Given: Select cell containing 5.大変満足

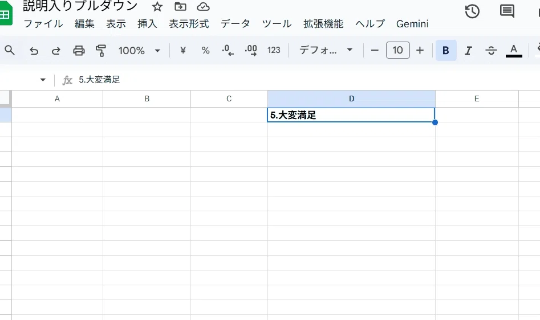Looking at the screenshot, I should (351, 115).
